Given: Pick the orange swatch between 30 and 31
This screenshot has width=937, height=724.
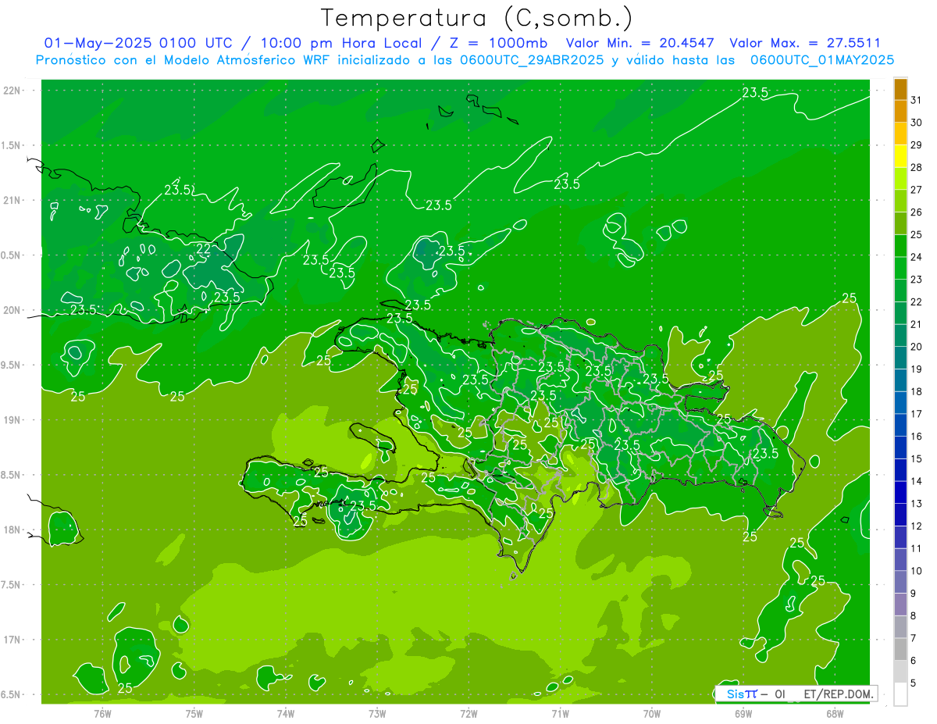Looking at the screenshot, I should coord(900,112).
